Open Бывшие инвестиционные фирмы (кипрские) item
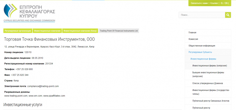This screenshot has width=236, height=110. click(208, 75)
